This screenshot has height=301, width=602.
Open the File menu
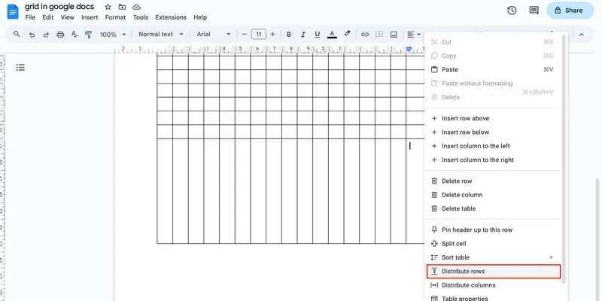click(x=30, y=17)
